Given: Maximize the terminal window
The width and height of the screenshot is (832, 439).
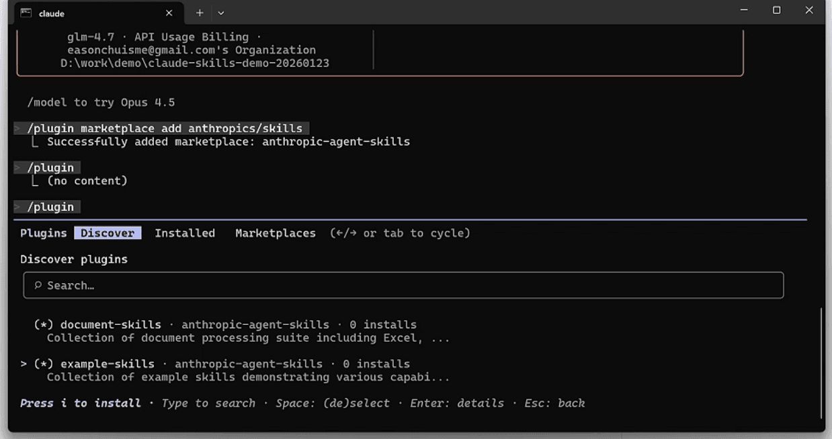Looking at the screenshot, I should coord(776,11).
